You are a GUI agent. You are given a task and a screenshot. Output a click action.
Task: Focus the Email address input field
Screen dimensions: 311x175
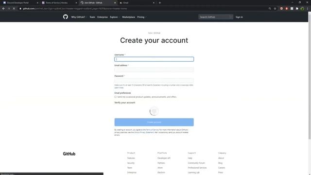click(x=154, y=70)
